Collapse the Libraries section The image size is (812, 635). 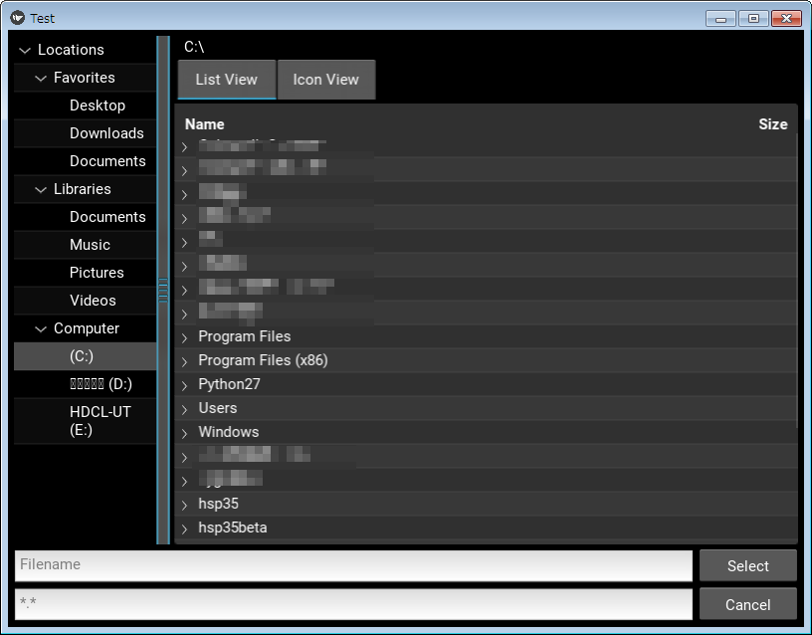(41, 188)
